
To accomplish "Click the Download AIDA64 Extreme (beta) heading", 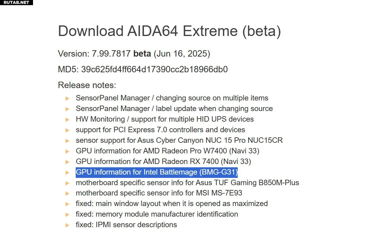I will pyautogui.click(x=169, y=31).
